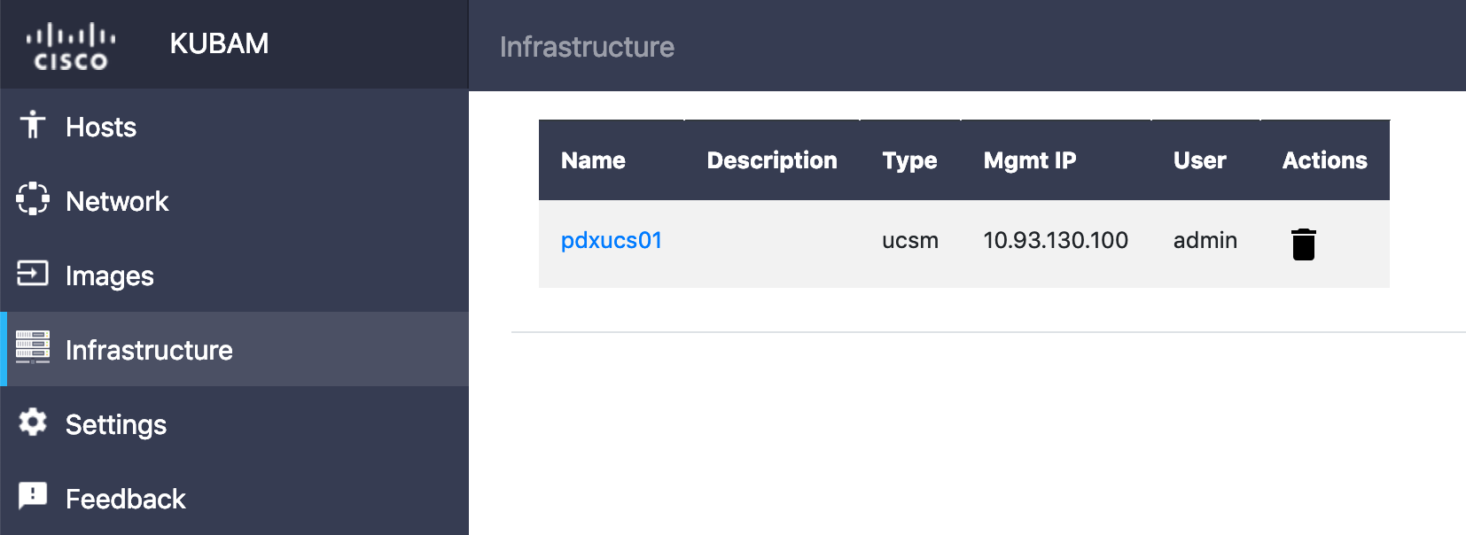Image resolution: width=1466 pixels, height=535 pixels.
Task: Click the Network circular icon
Action: pos(33,199)
